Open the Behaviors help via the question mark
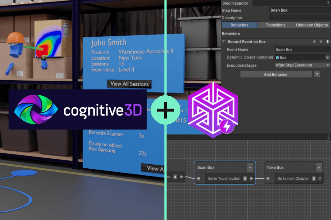The height and width of the screenshot is (220, 331). (317, 74)
